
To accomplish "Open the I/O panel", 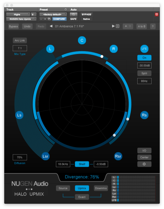I will (144, 151).
